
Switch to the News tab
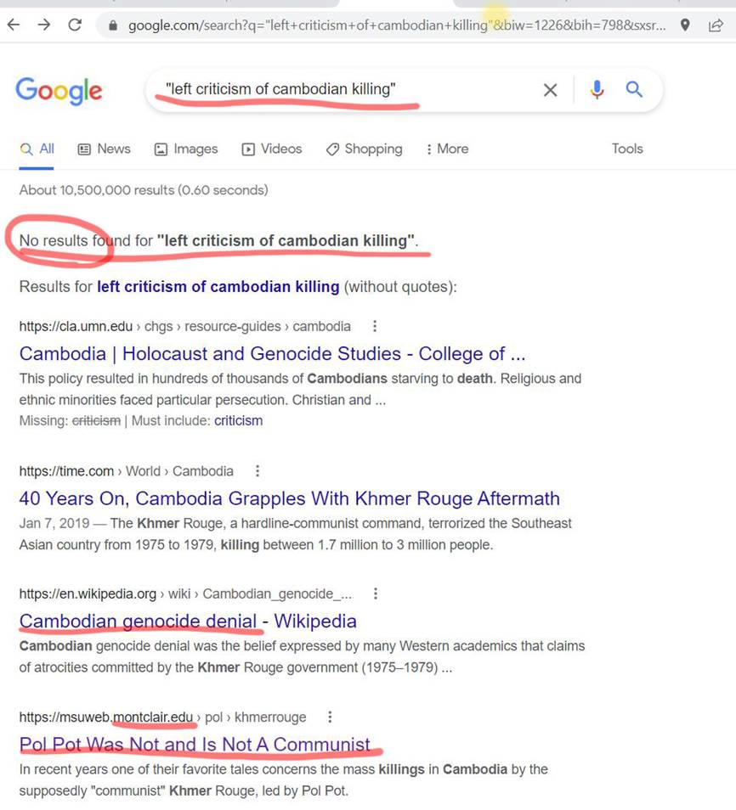point(104,149)
